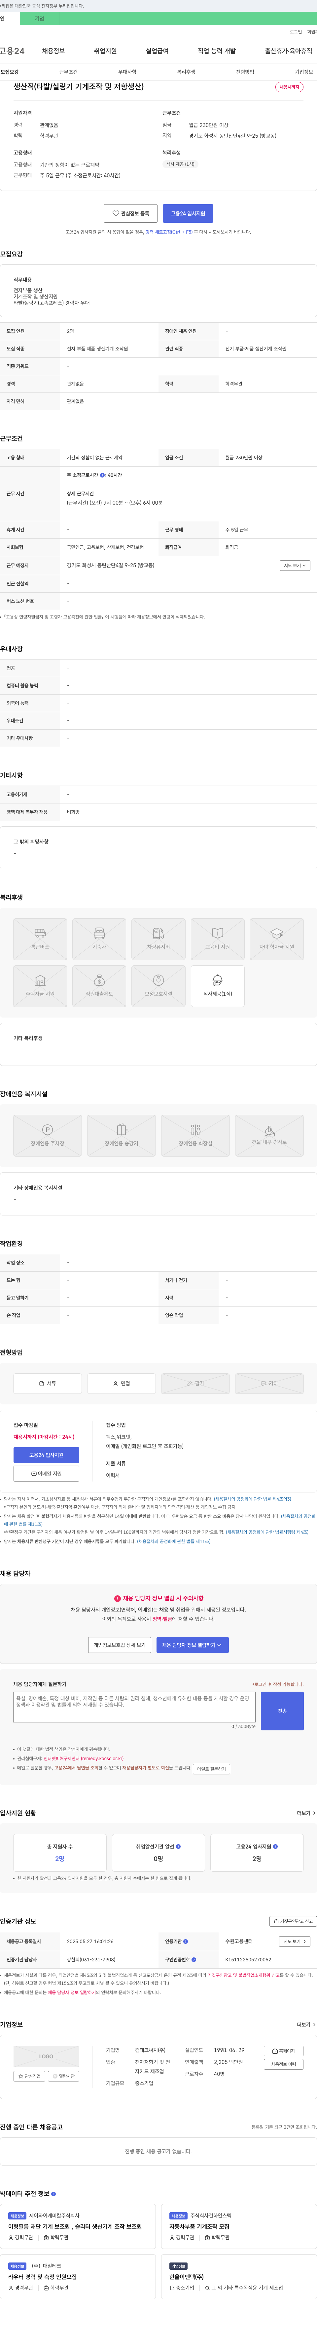Click info icon next to 취업알선기관 알선
The image size is (317, 2329).
[178, 1846]
